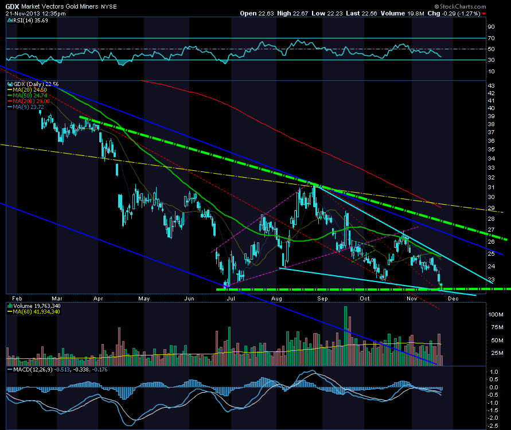Image resolution: width=511 pixels, height=430 pixels.
Task: Click the Aug label on time axis
Action: coord(276,299)
